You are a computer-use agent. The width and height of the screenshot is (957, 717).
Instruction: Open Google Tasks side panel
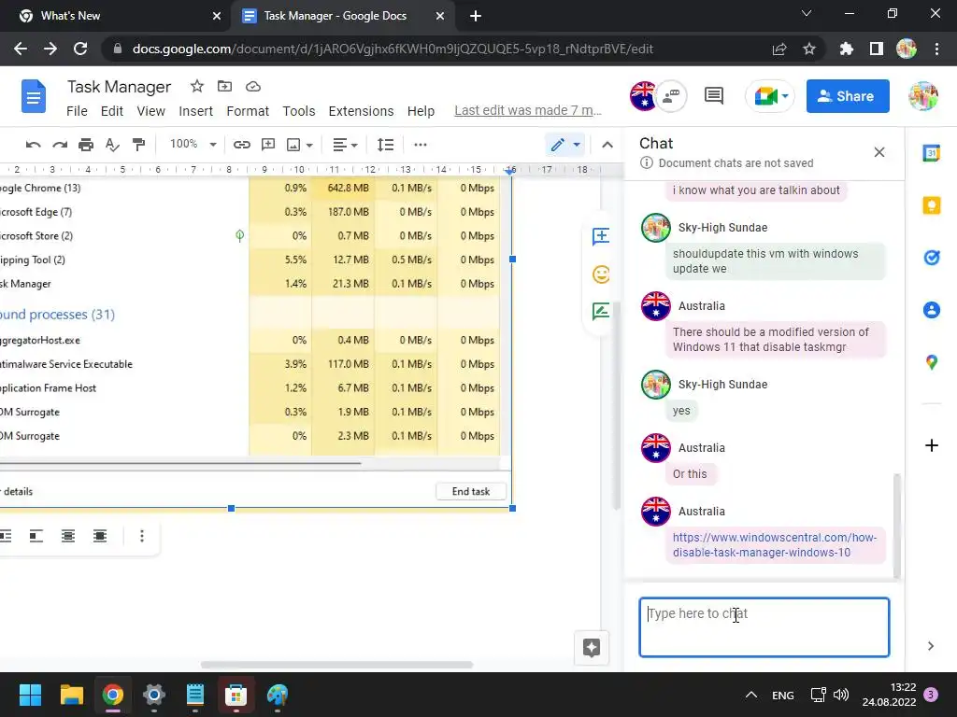click(x=932, y=258)
